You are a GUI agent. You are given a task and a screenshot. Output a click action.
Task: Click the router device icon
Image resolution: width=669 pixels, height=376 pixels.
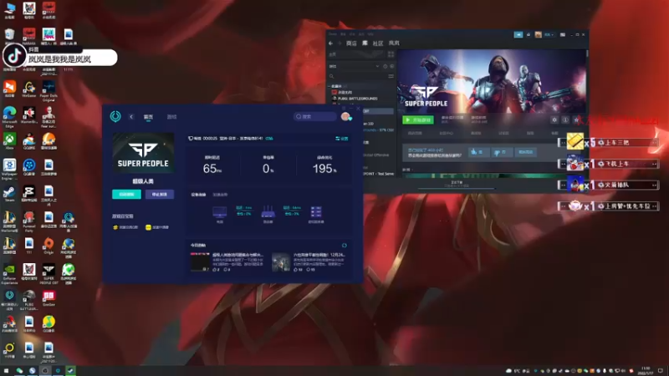pyautogui.click(x=268, y=212)
